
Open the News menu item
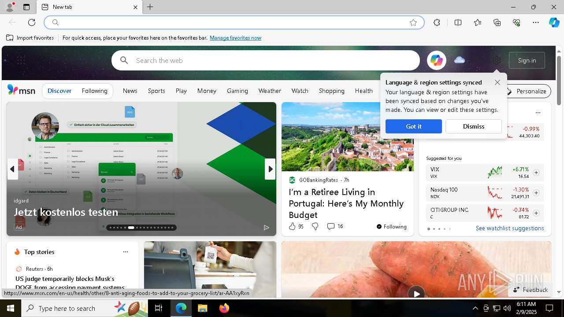pyautogui.click(x=130, y=91)
